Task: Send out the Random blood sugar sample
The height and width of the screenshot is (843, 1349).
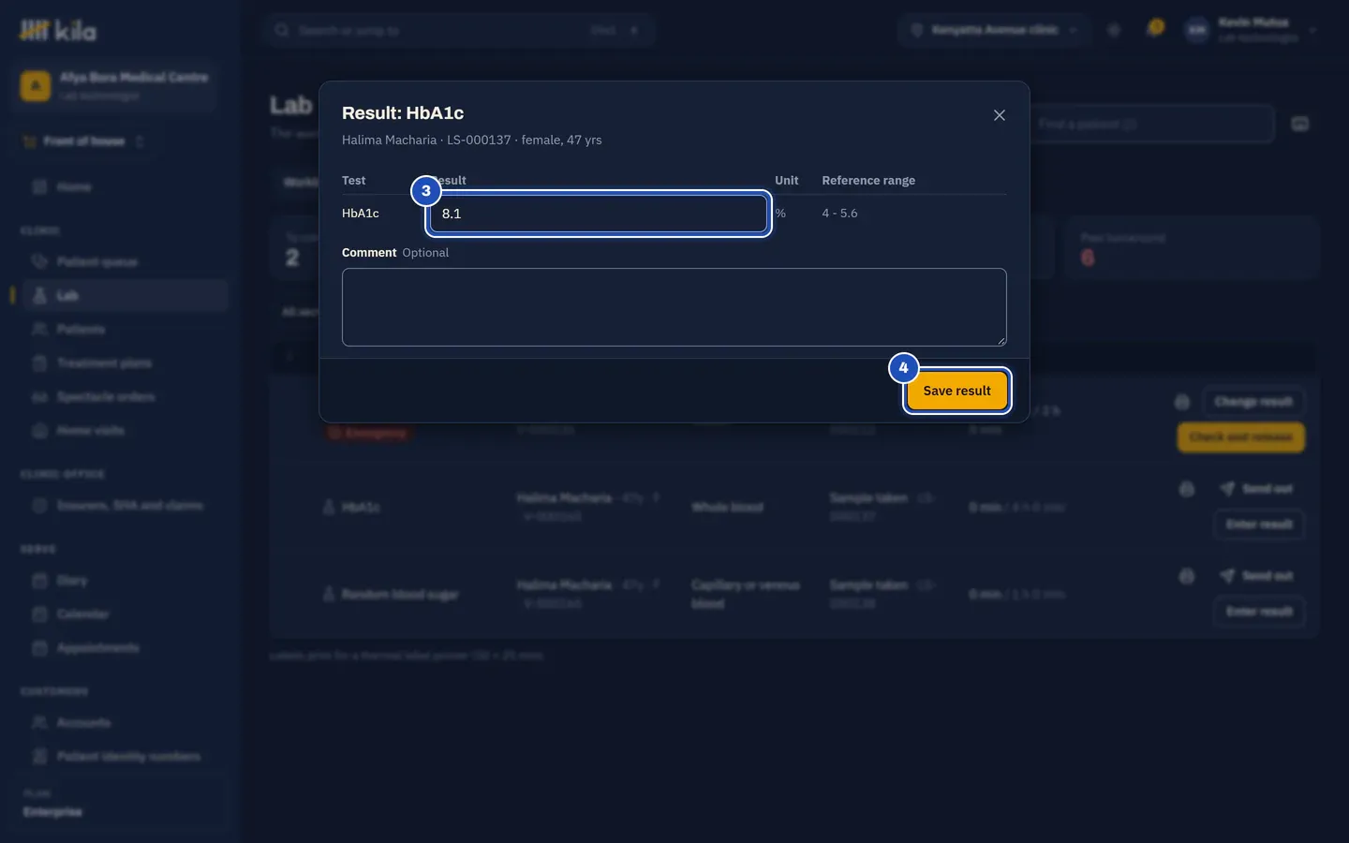Action: [x=1256, y=576]
